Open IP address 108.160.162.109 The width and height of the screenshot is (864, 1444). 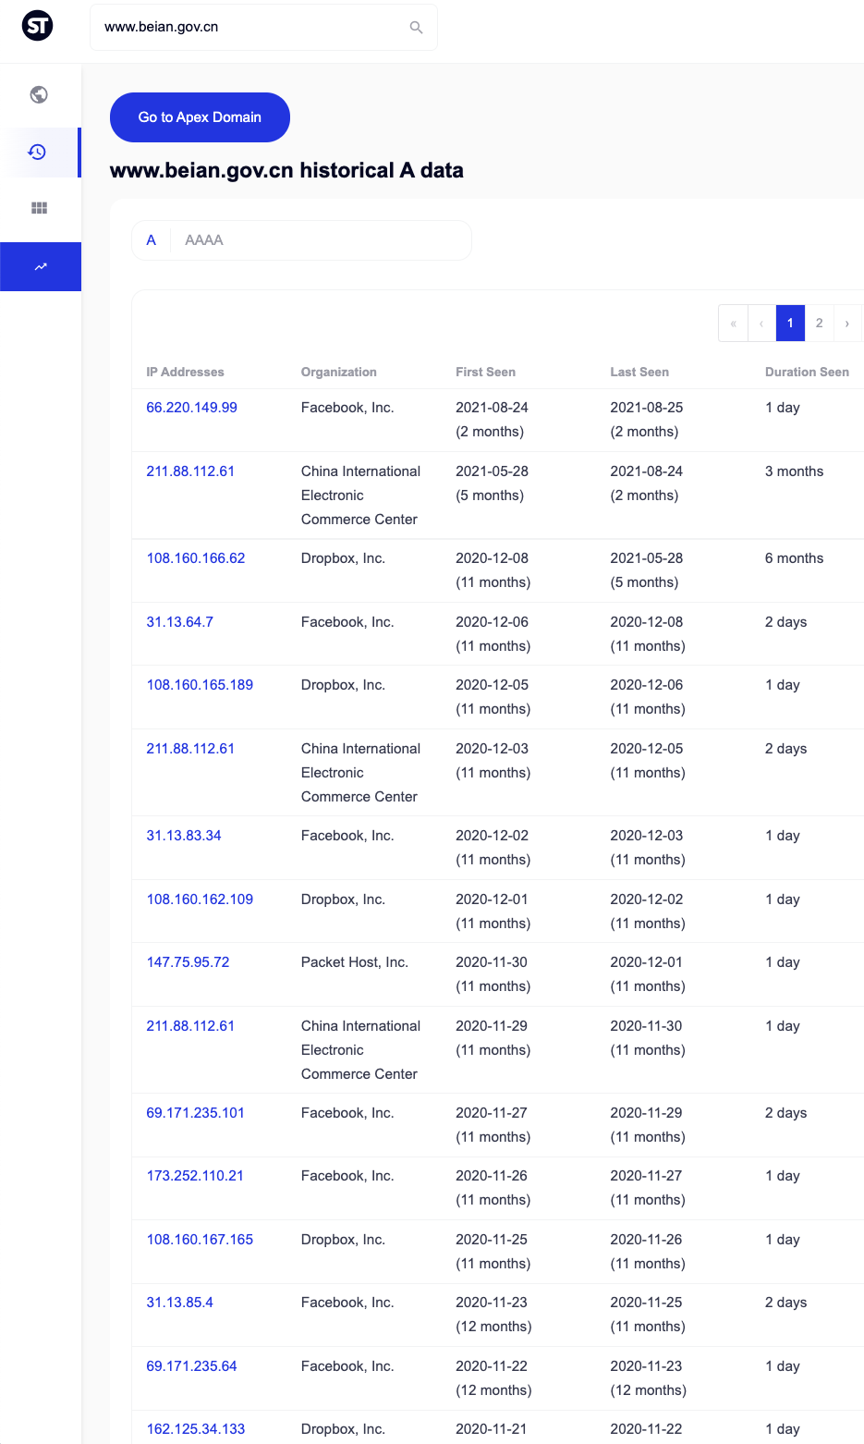200,899
